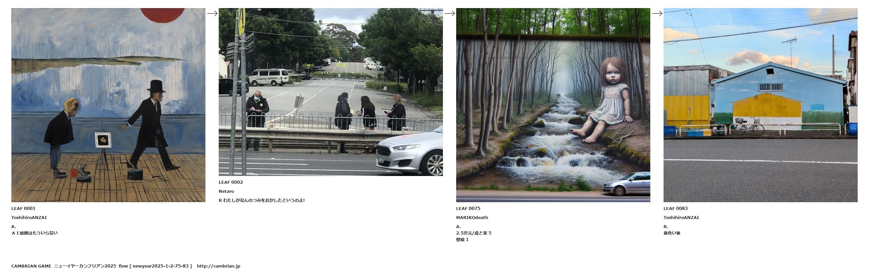
Task: Click the caption 黄色い家
Action: pos(672,233)
